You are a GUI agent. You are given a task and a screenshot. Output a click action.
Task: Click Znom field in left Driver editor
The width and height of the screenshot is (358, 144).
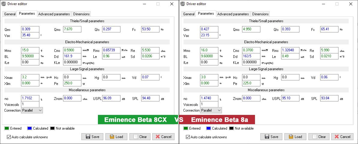point(72,98)
